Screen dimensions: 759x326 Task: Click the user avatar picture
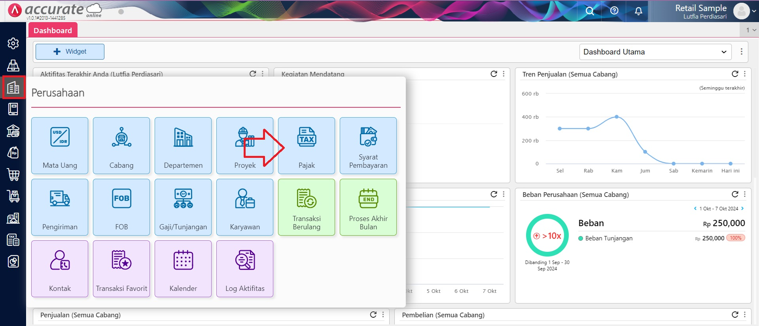pos(742,11)
